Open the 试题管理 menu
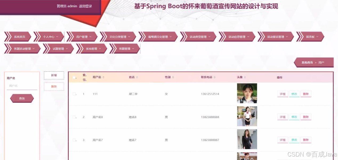Image resolution: width=338 pixels, height=160 pixels. [58, 49]
